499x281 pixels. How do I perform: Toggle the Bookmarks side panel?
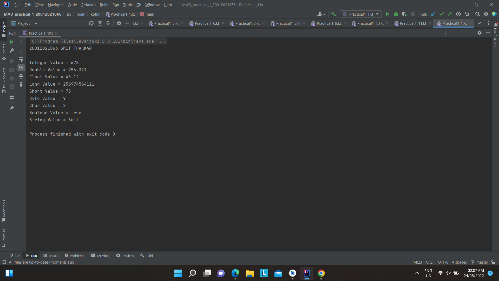[x=4, y=211]
